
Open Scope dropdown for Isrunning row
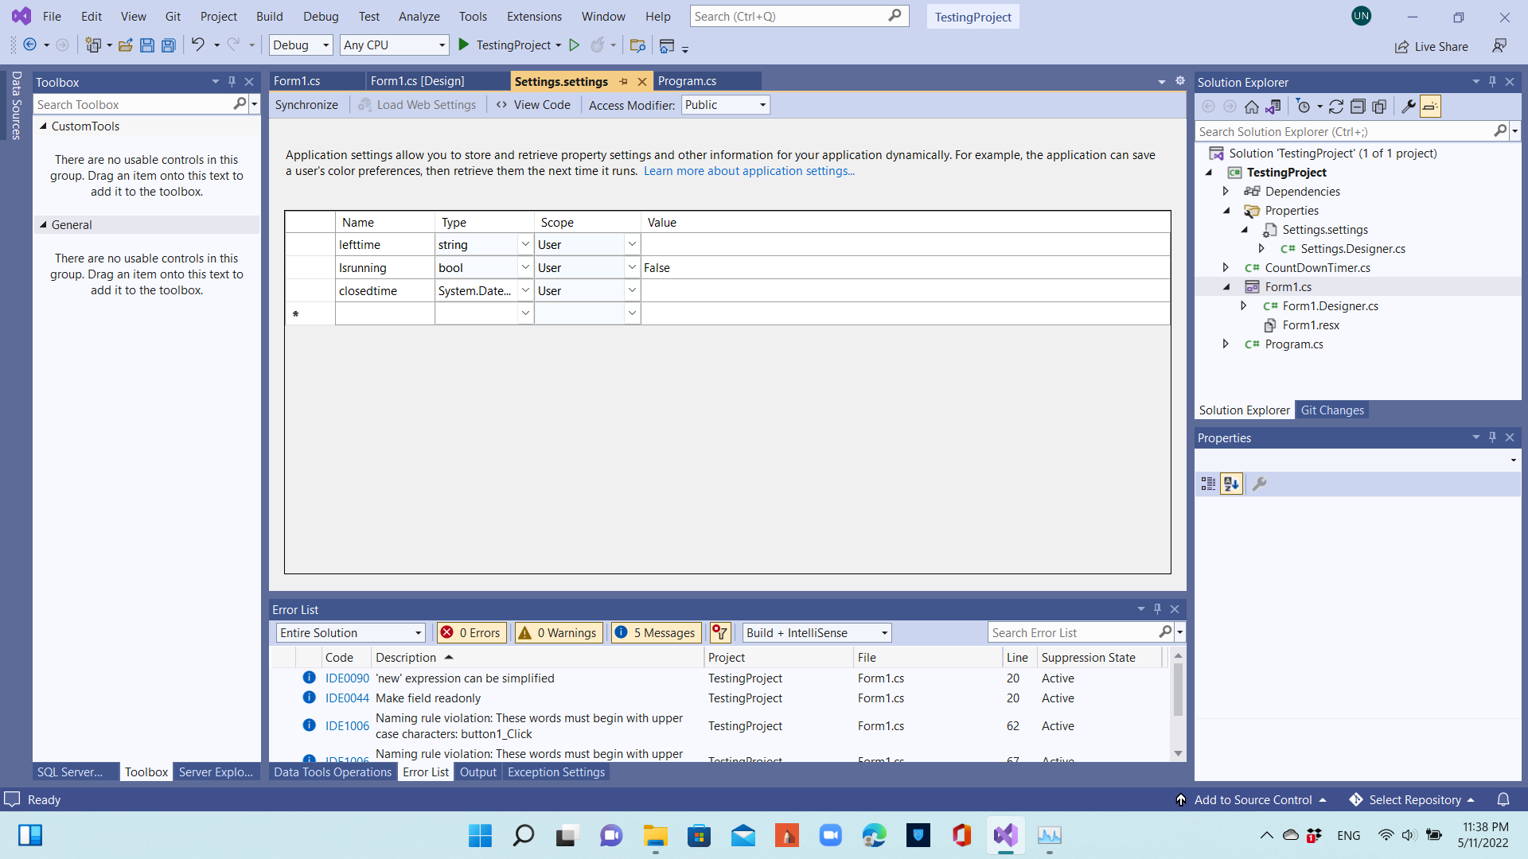(x=632, y=267)
